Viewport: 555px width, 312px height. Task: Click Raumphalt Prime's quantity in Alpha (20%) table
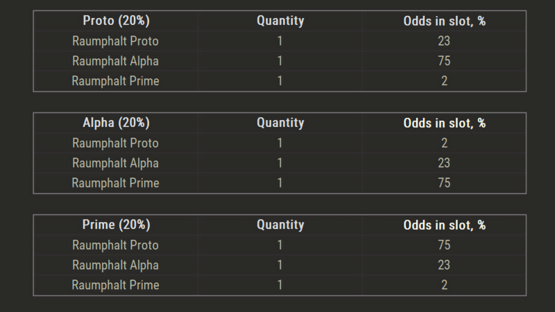pos(280,183)
